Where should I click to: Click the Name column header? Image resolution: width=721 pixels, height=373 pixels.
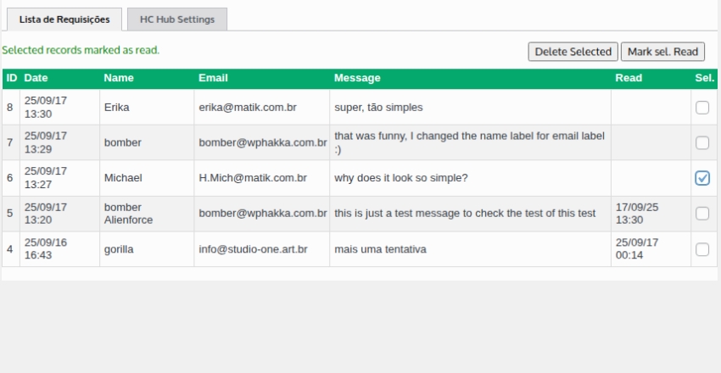(119, 78)
